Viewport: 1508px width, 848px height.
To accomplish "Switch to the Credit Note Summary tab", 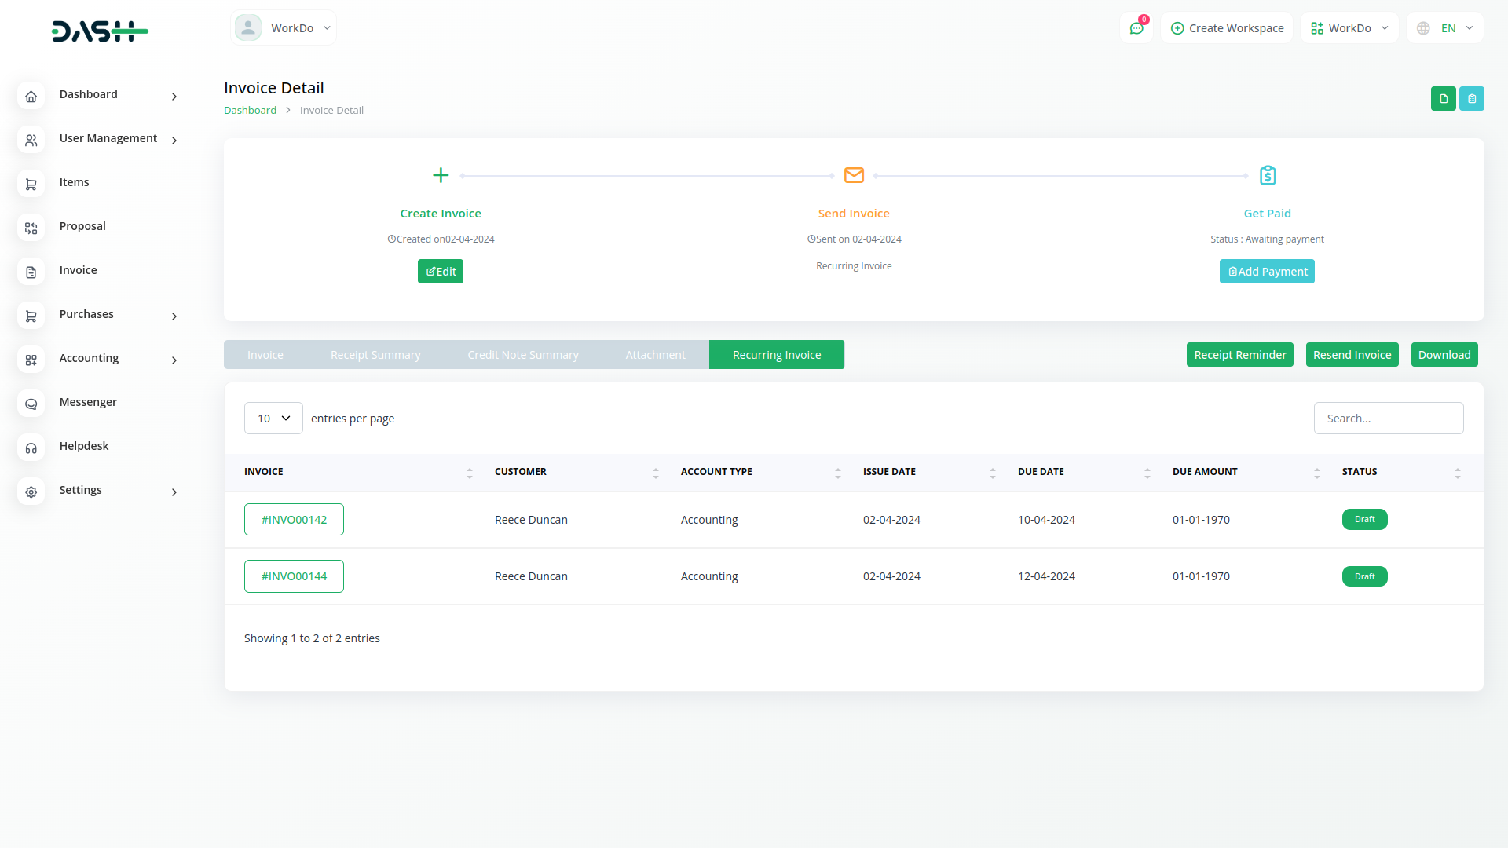I will tap(523, 355).
